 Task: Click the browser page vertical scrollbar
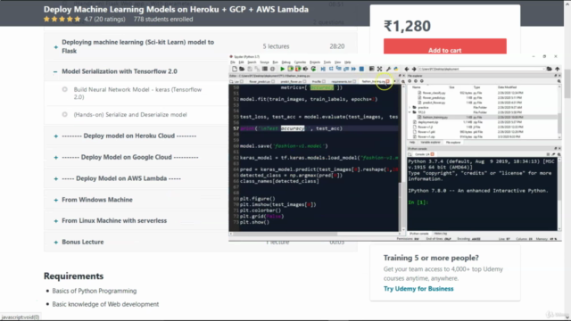(x=567, y=84)
